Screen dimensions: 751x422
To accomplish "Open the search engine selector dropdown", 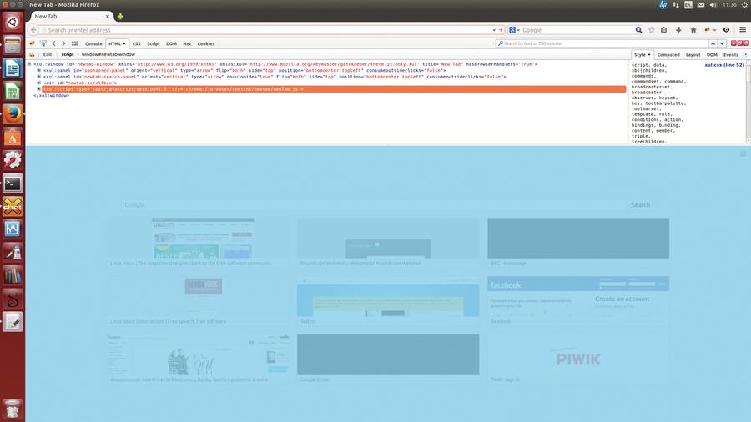I will 514,30.
